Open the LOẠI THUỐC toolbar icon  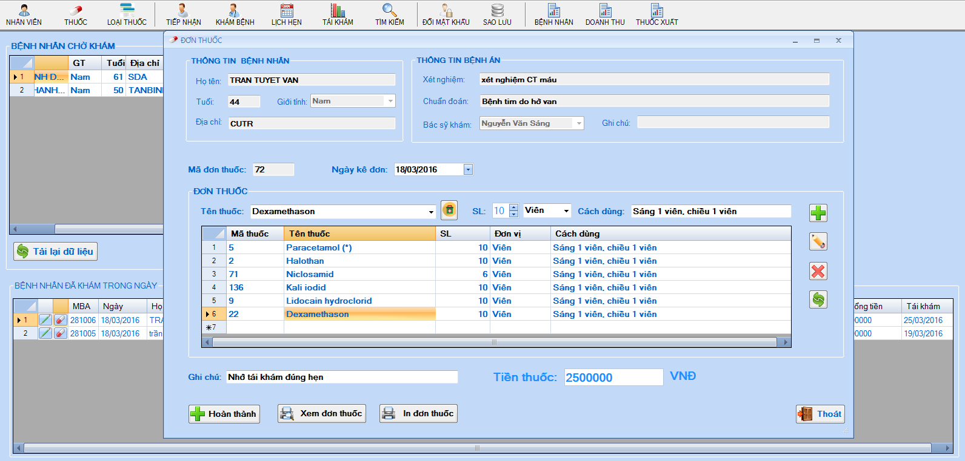[127, 15]
